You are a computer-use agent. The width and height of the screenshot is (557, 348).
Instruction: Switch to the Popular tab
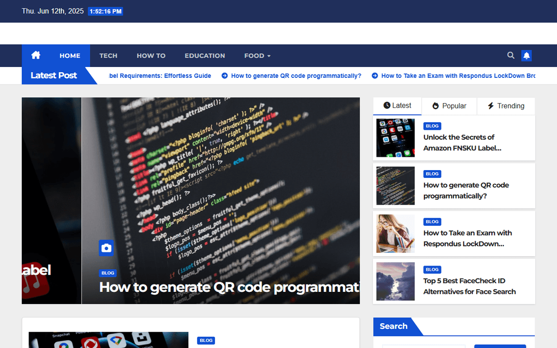(449, 106)
